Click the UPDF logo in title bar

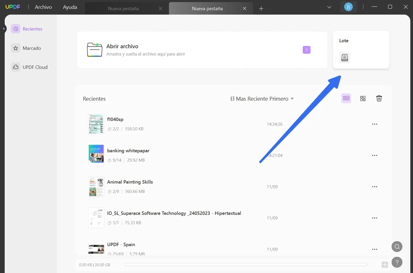point(13,7)
